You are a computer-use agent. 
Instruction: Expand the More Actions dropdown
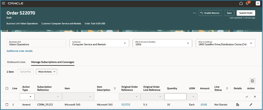(x=47, y=71)
